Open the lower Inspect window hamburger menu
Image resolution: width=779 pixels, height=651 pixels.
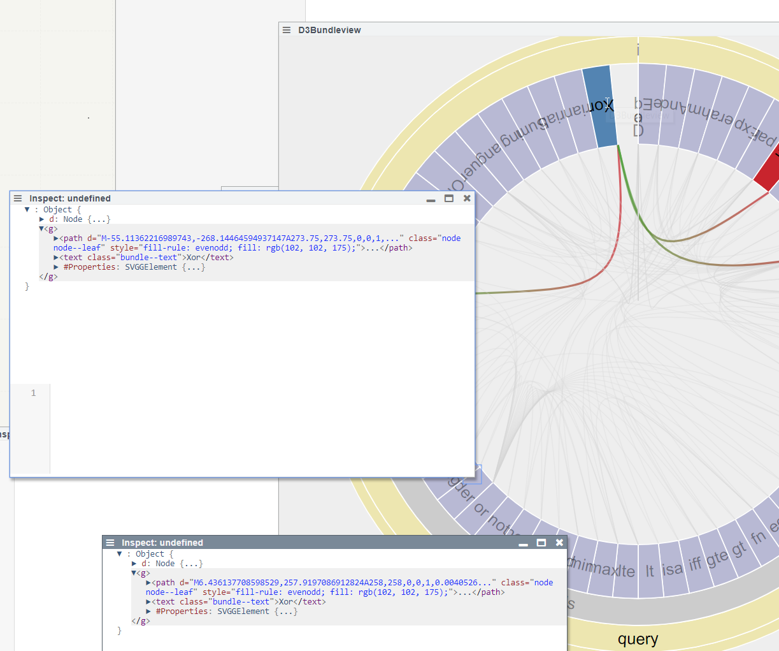point(110,543)
